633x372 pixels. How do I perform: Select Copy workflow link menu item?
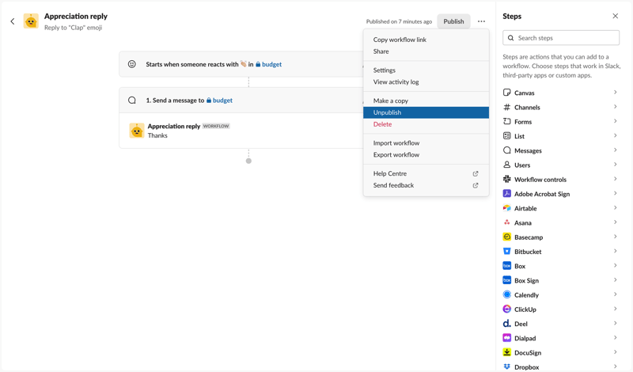click(426, 40)
